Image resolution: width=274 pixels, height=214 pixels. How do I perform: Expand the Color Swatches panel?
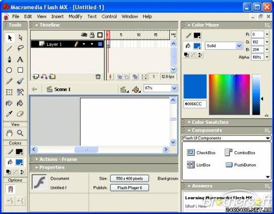(x=210, y=122)
